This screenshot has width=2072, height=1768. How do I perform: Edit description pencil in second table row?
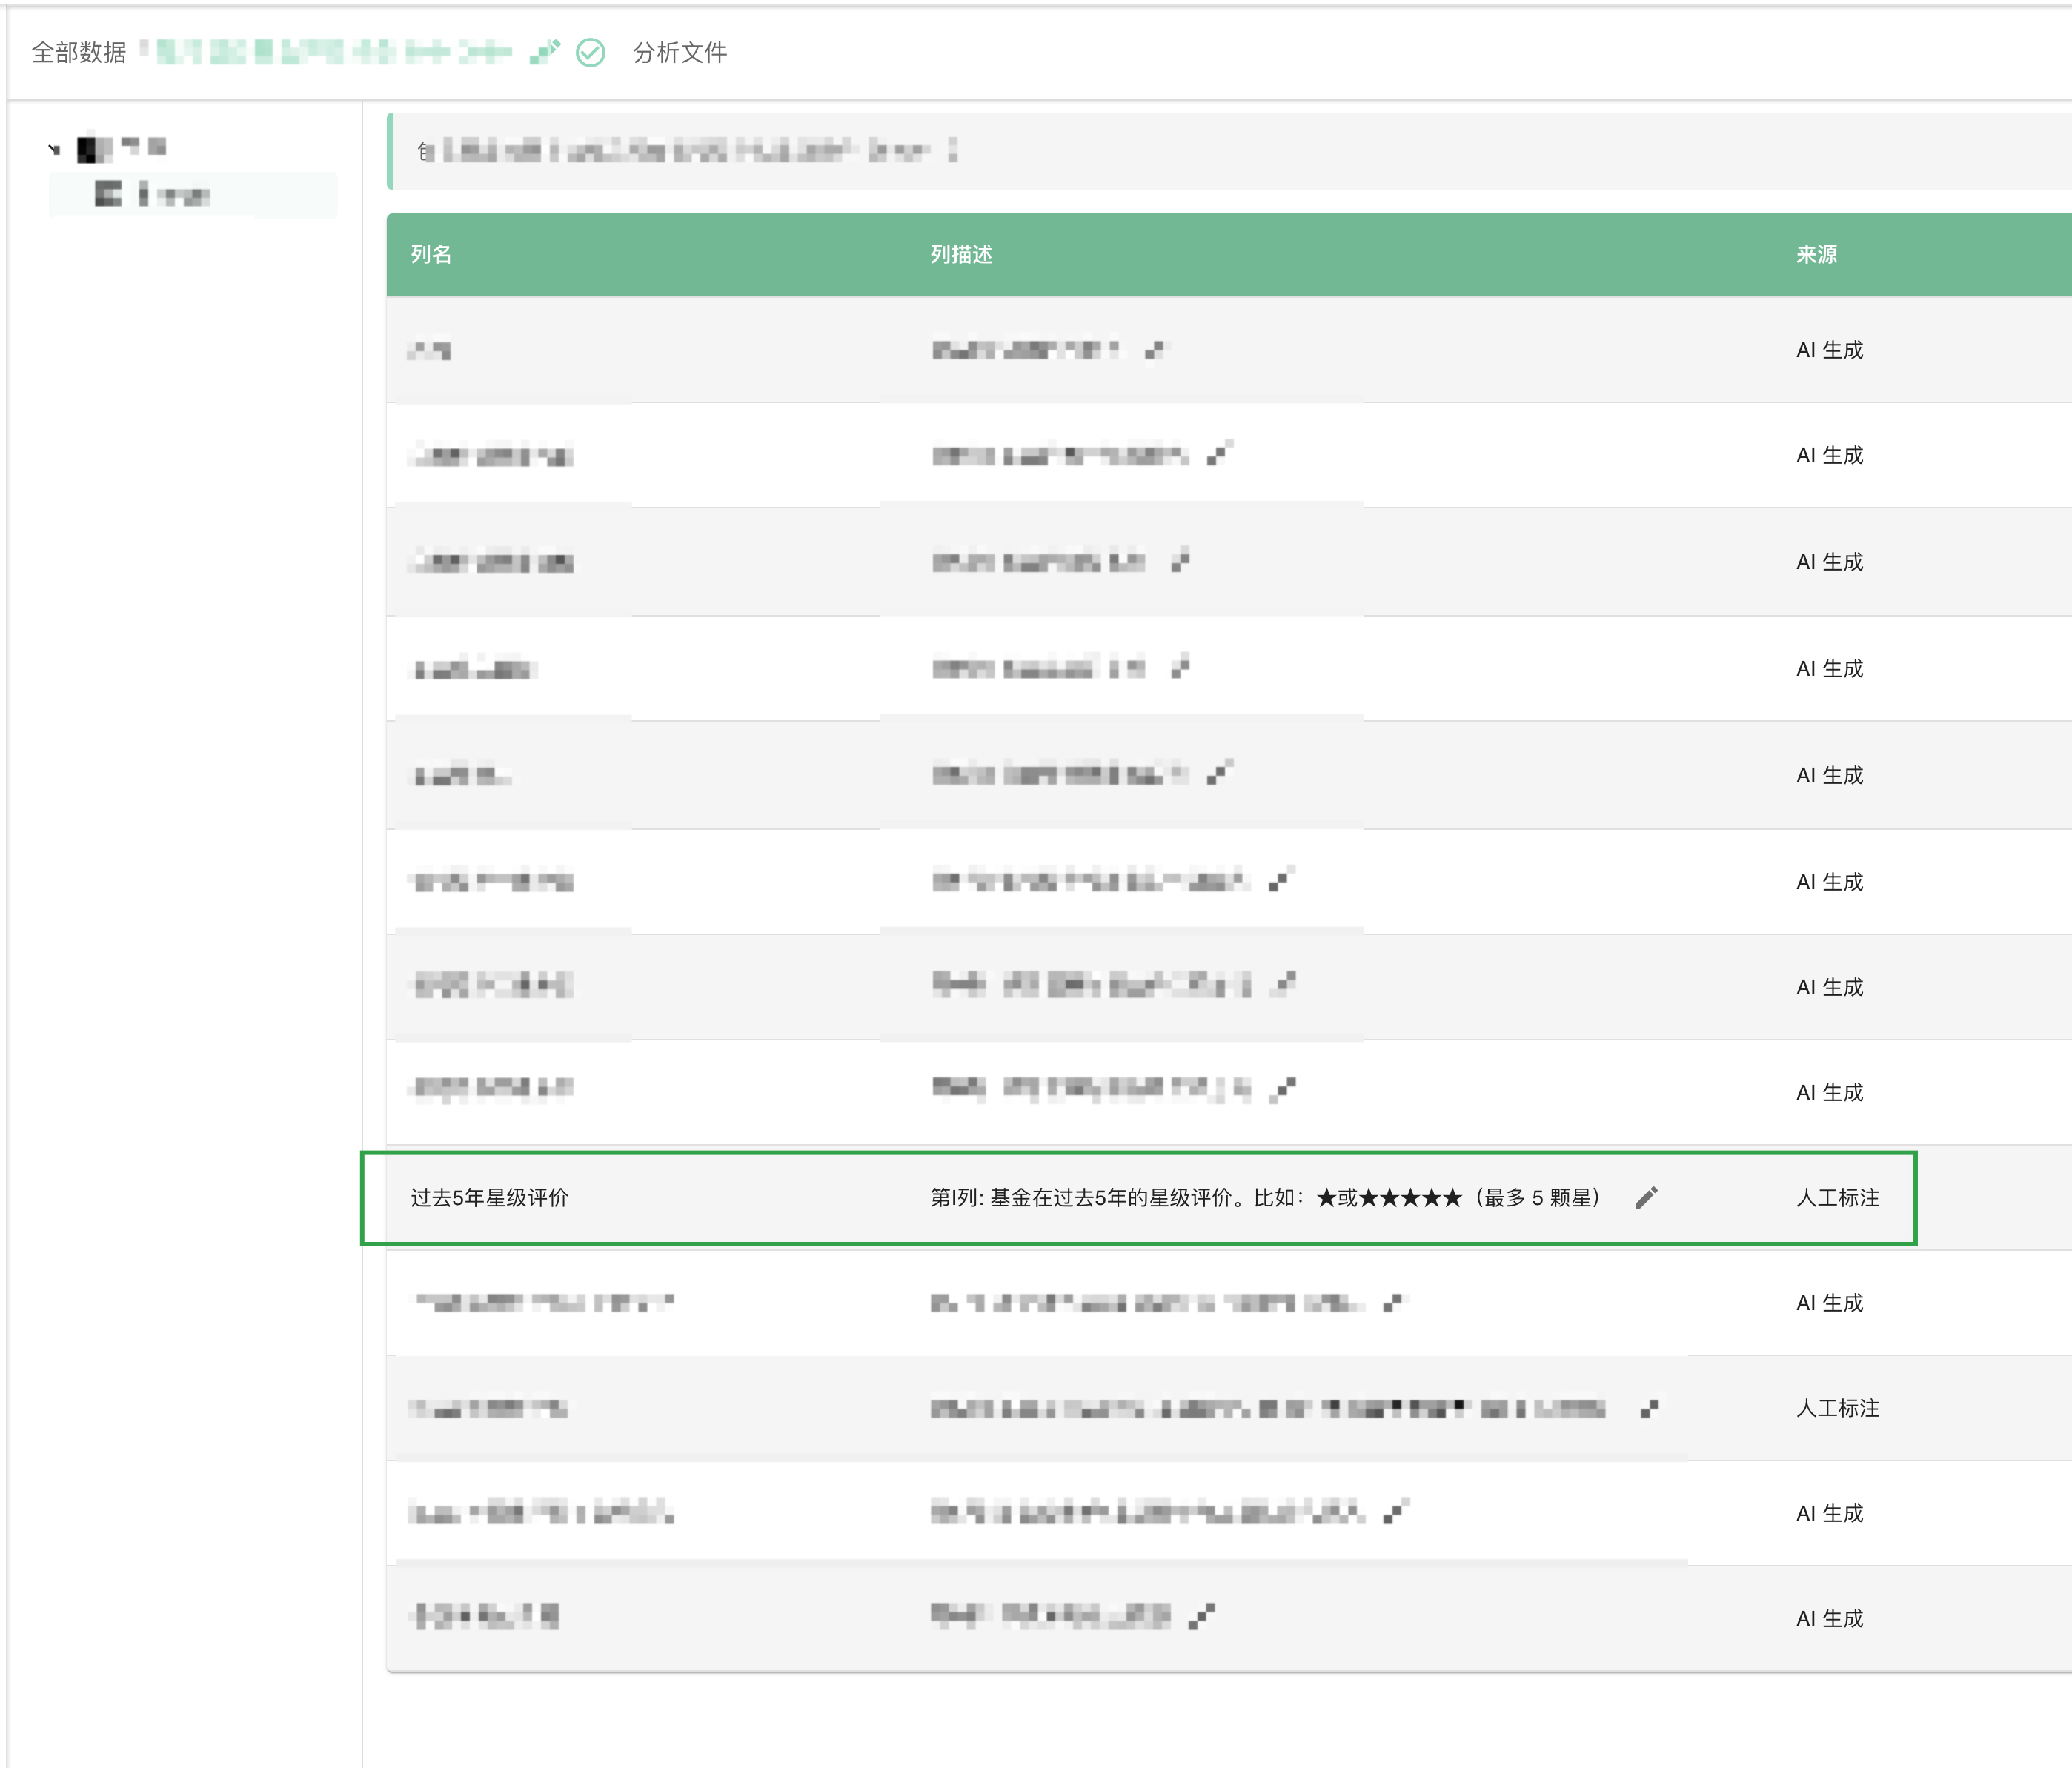pyautogui.click(x=1218, y=455)
